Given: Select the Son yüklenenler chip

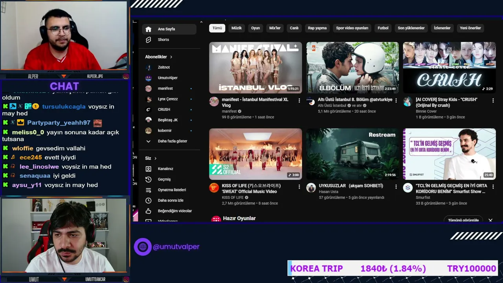Looking at the screenshot, I should pos(411,28).
